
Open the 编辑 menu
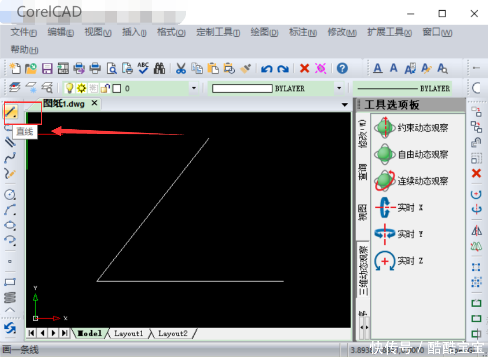click(x=61, y=32)
